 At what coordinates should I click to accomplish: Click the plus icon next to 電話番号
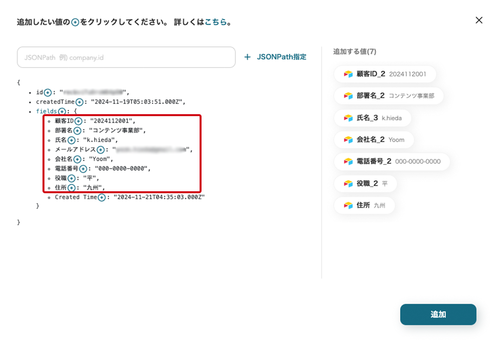(83, 169)
